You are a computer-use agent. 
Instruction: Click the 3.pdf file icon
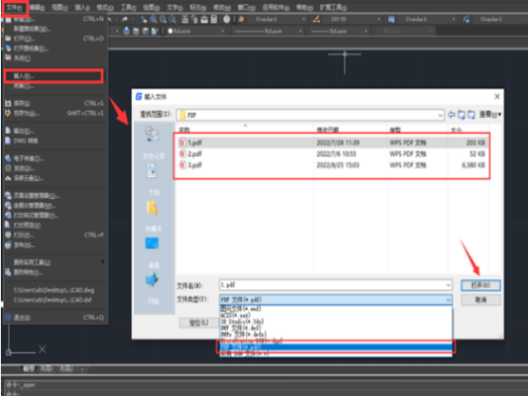pos(183,165)
